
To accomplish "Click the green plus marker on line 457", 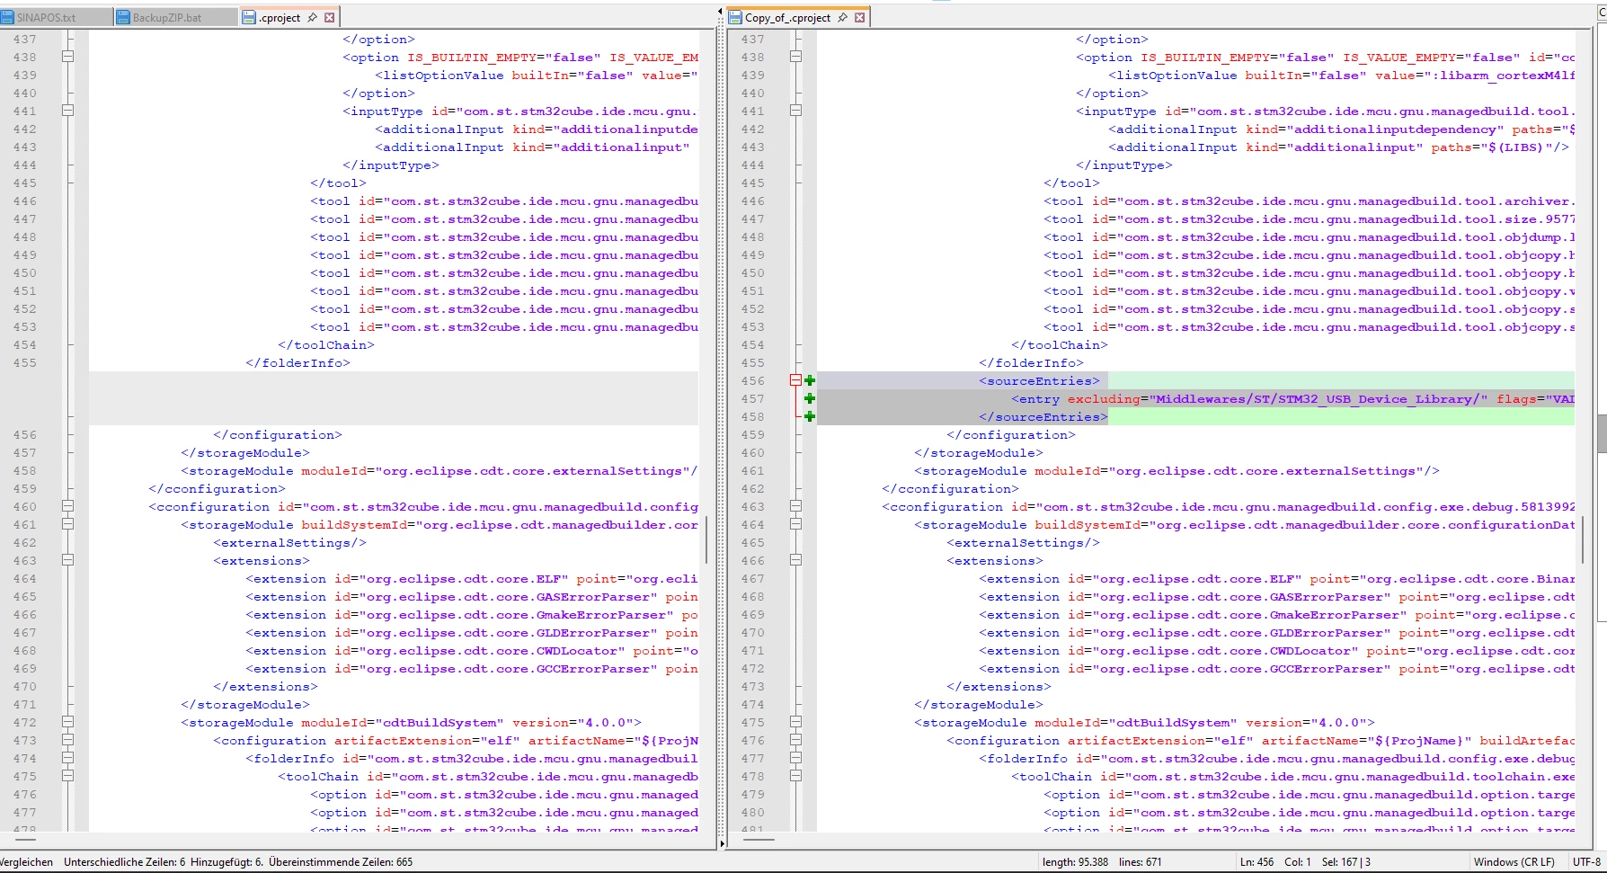I will pos(810,398).
